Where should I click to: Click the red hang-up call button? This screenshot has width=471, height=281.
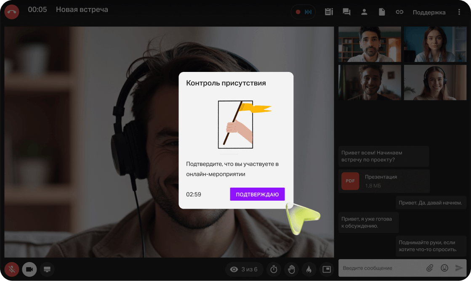tap(12, 12)
